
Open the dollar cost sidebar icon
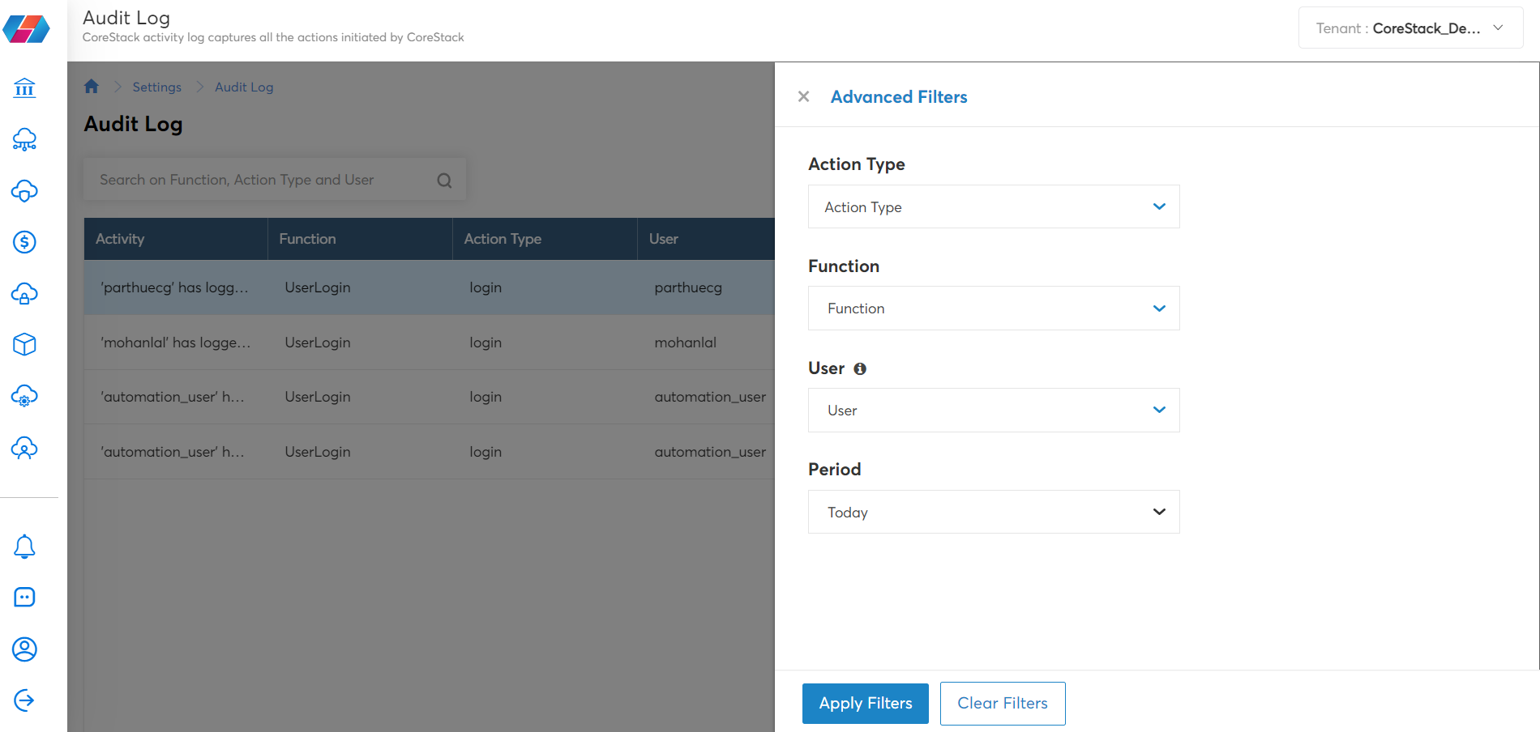(x=24, y=242)
